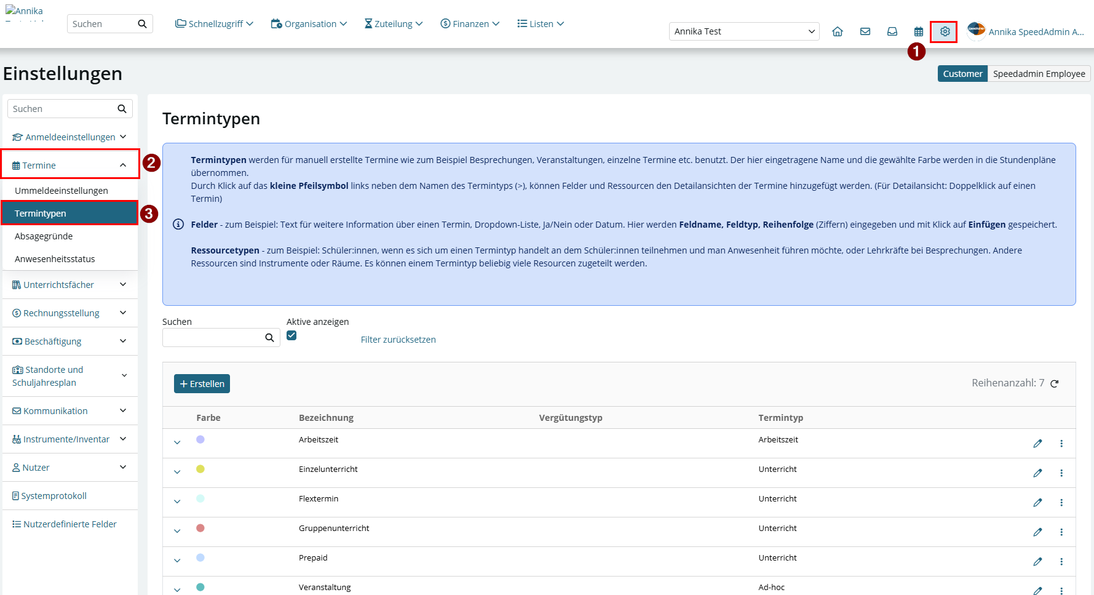Open mail envelope icon in header
Image resolution: width=1094 pixels, height=595 pixels.
[865, 31]
